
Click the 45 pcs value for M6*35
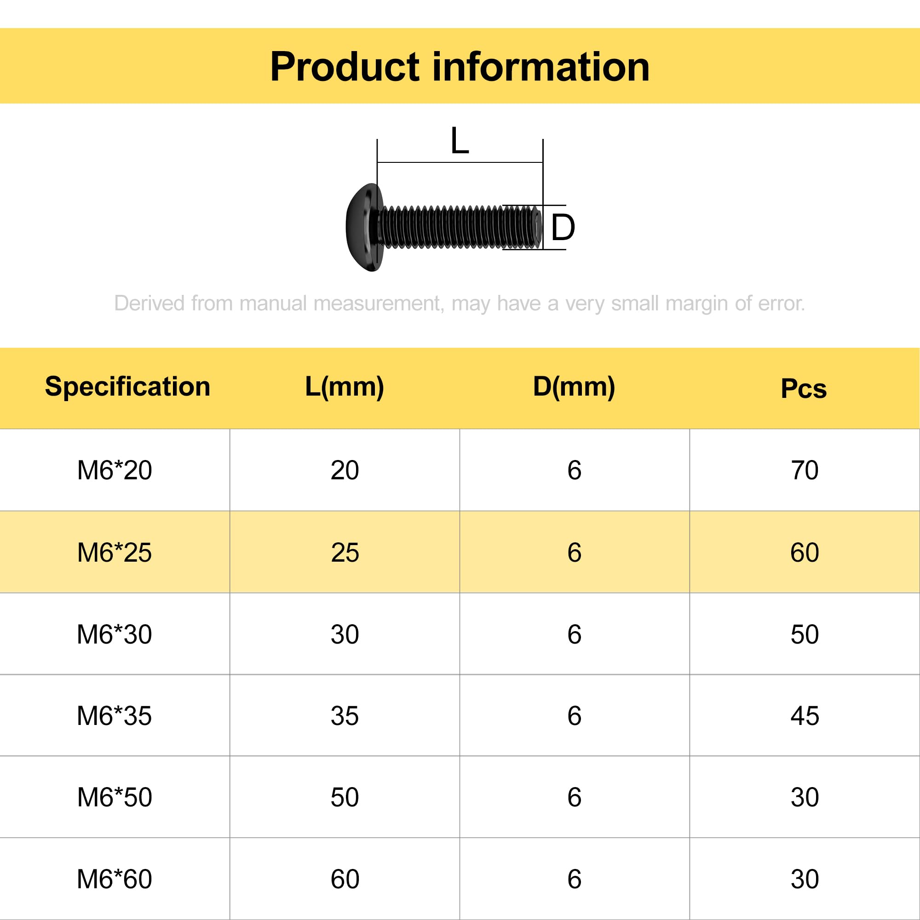coord(805,716)
